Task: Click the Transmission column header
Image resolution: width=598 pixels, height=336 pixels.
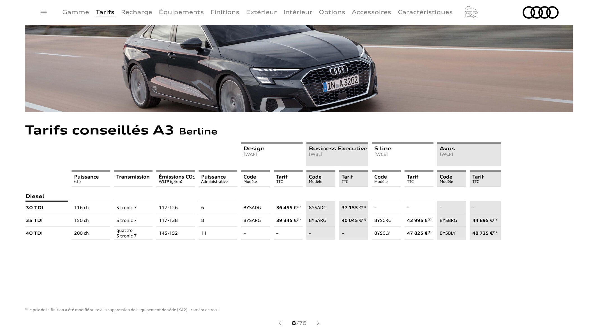Action: coord(133,179)
